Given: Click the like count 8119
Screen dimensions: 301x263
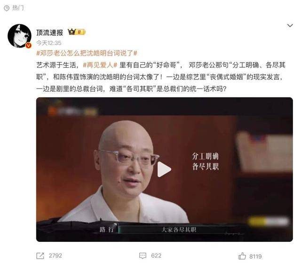Looking at the screenshot, I should [x=255, y=256].
